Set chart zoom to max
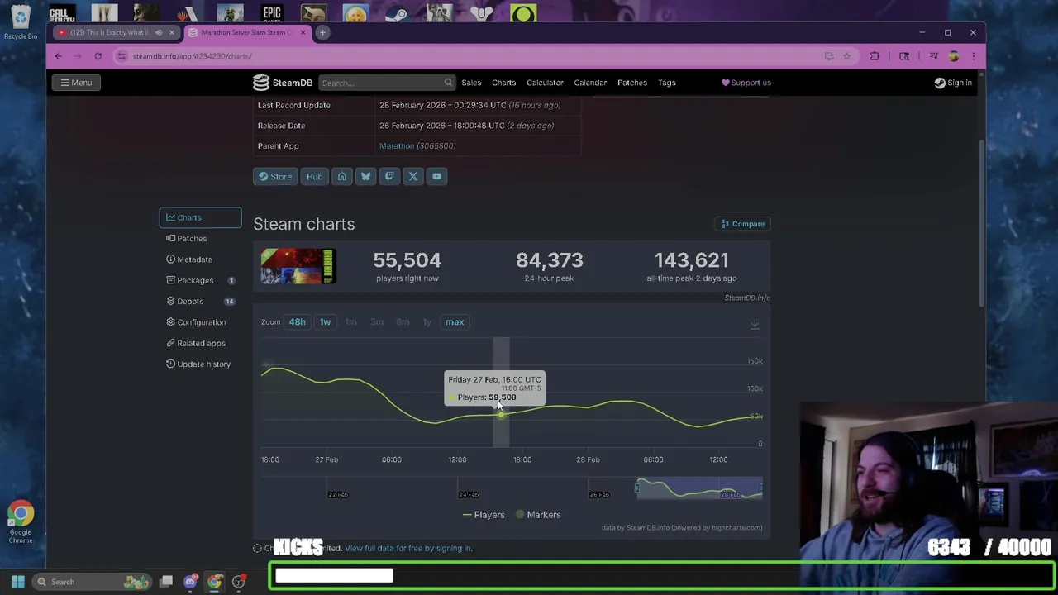The image size is (1058, 595). pyautogui.click(x=455, y=322)
